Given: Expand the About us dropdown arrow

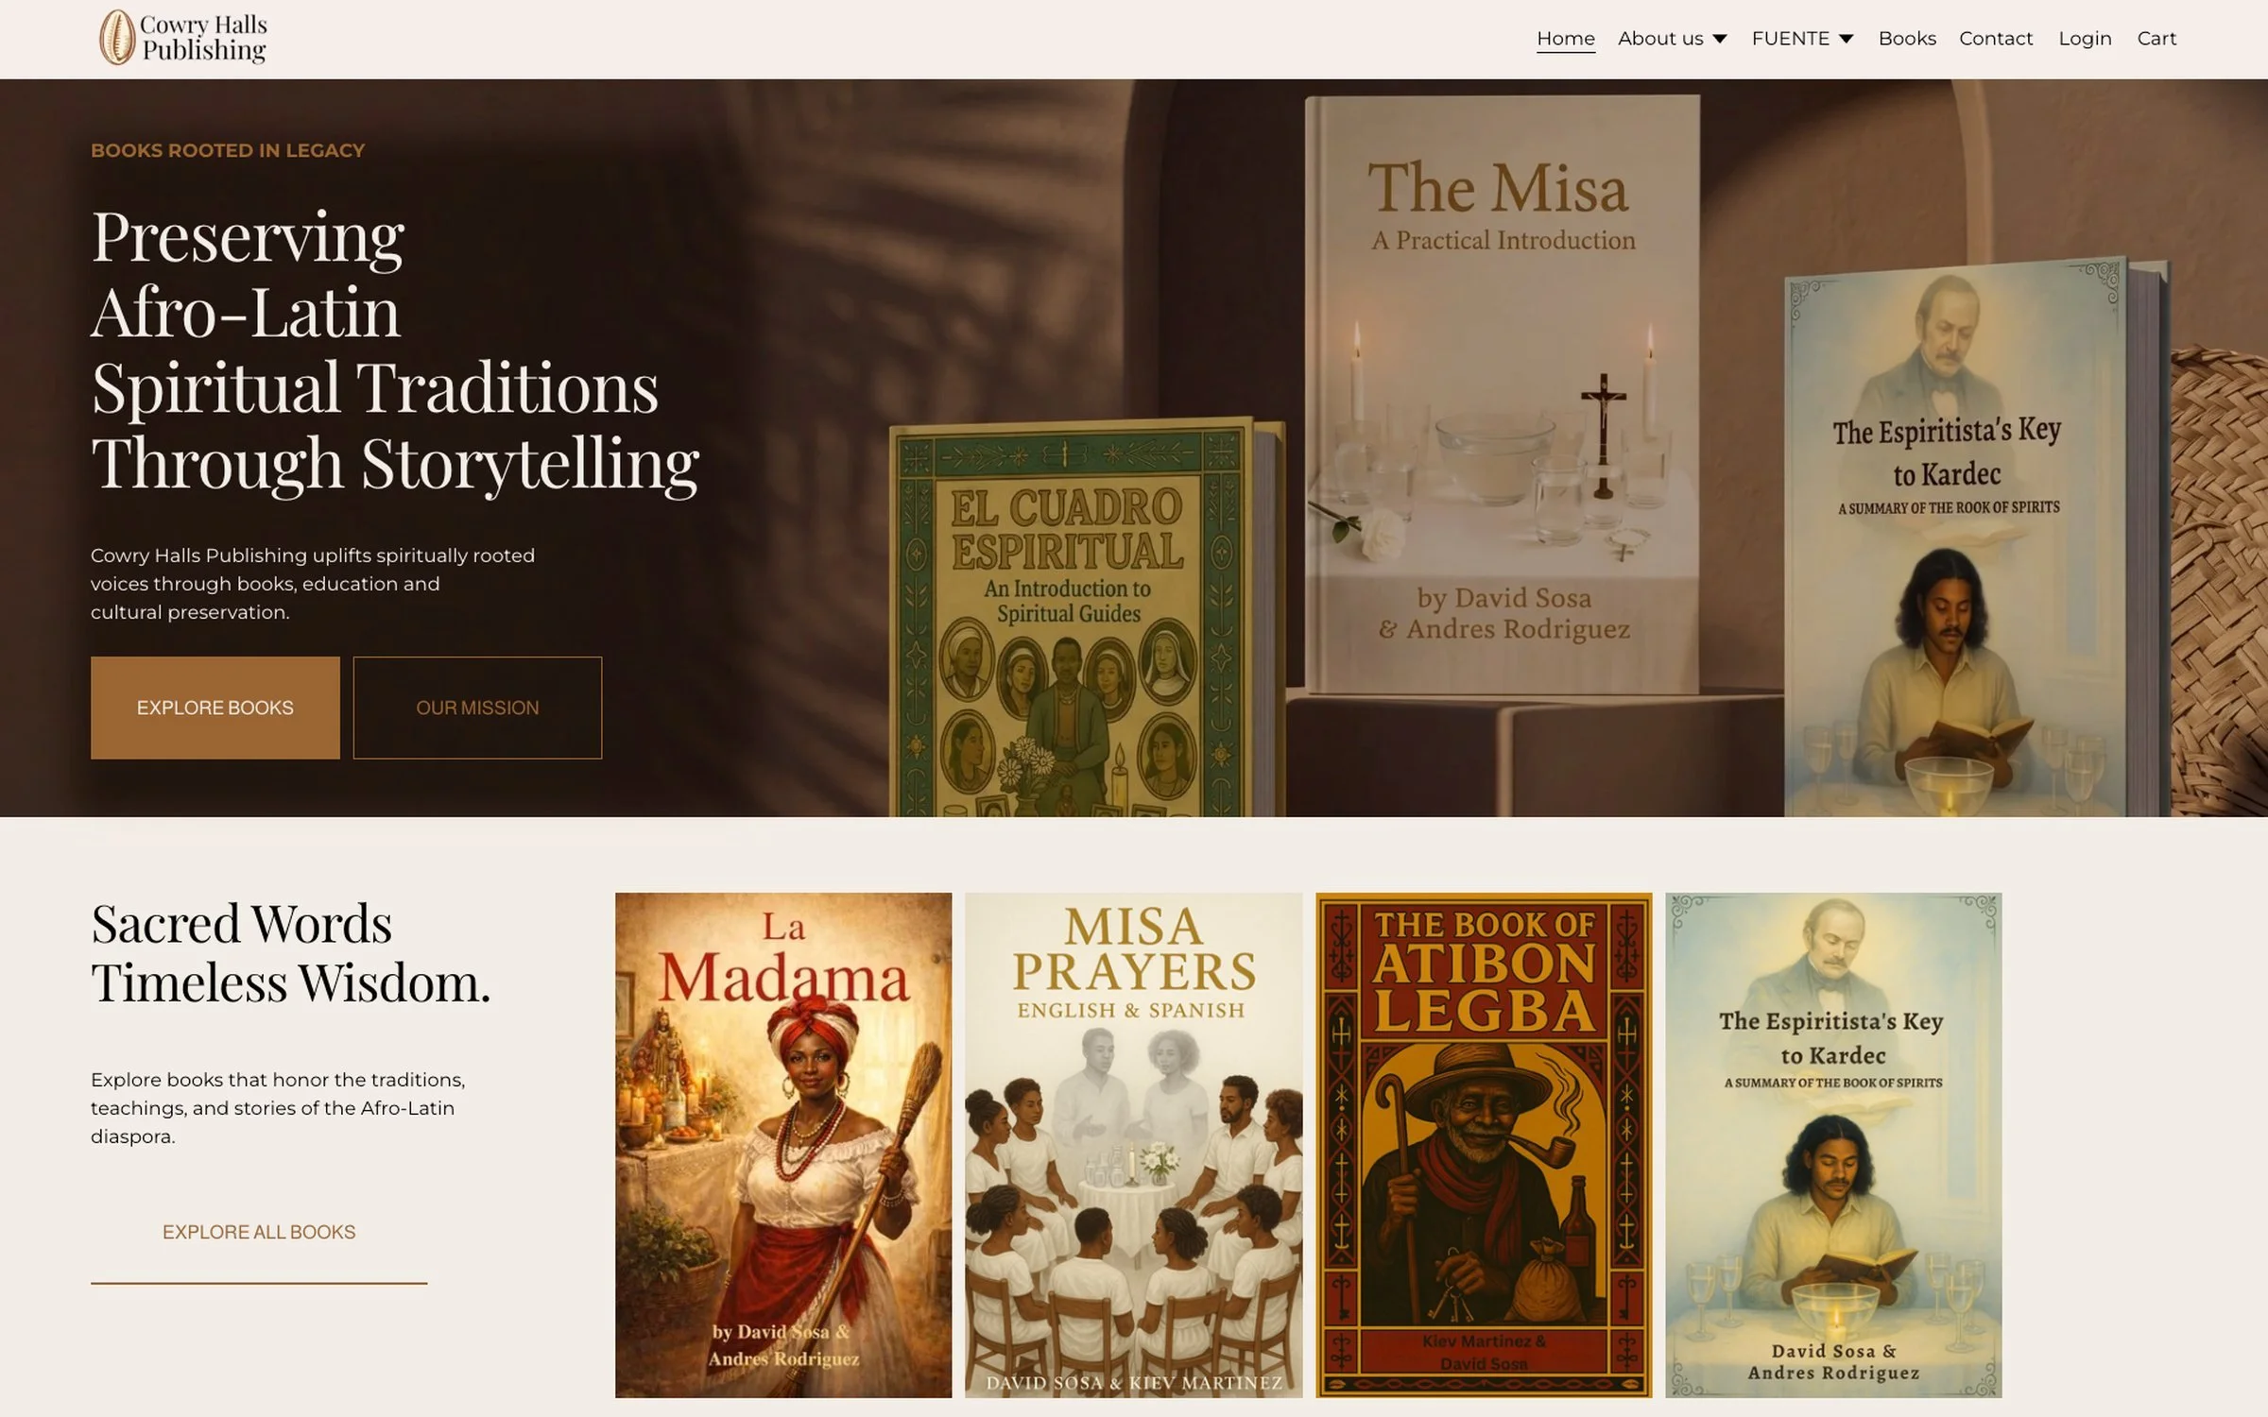Looking at the screenshot, I should [x=1720, y=39].
